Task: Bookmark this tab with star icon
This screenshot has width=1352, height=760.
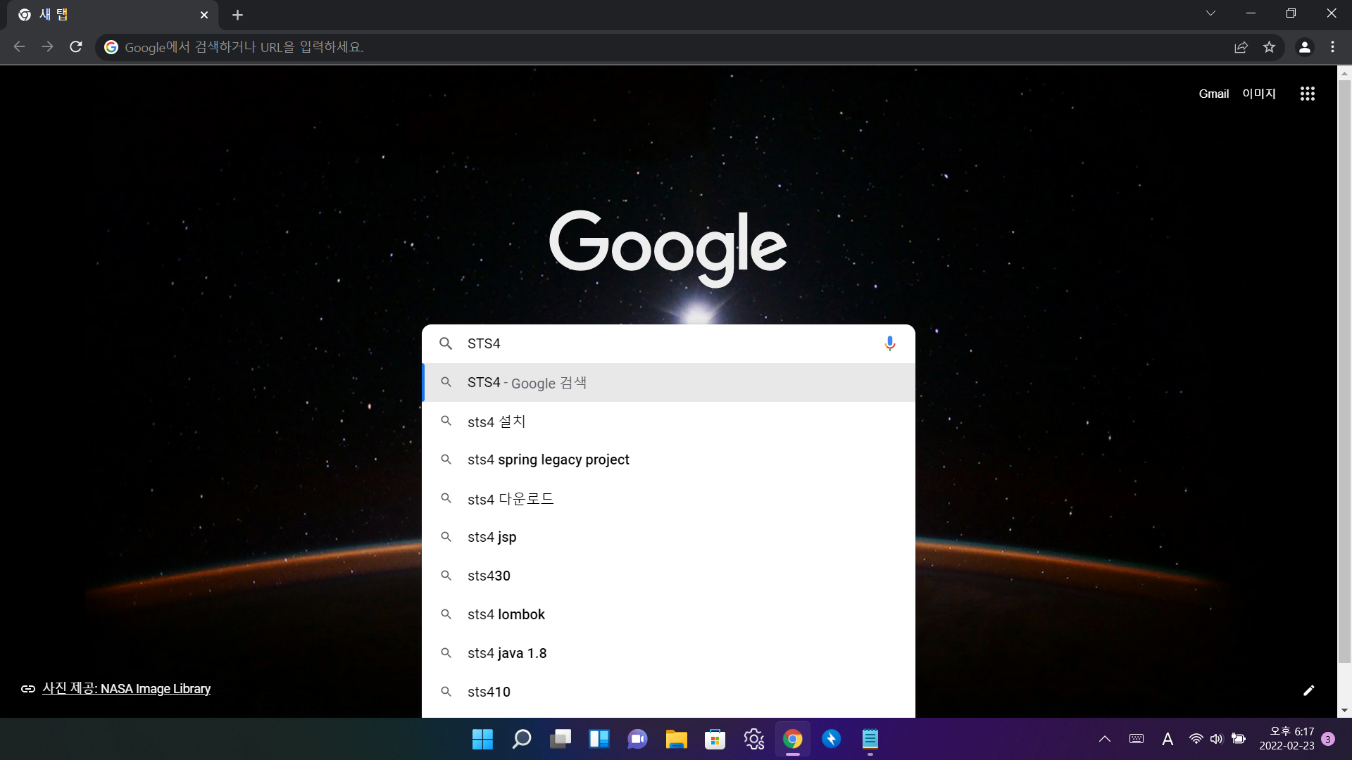Action: [1269, 47]
